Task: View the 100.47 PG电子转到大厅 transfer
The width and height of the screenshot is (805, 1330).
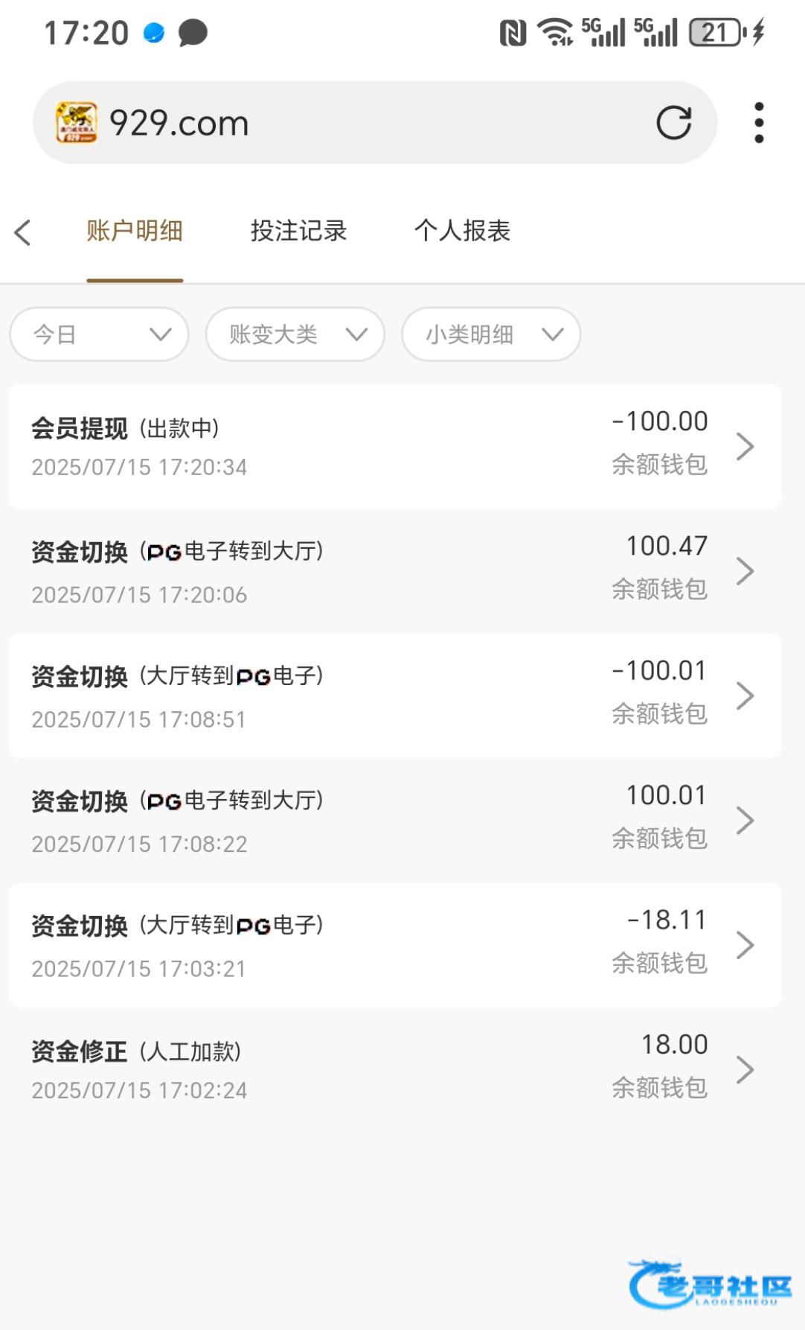Action: pyautogui.click(x=394, y=571)
